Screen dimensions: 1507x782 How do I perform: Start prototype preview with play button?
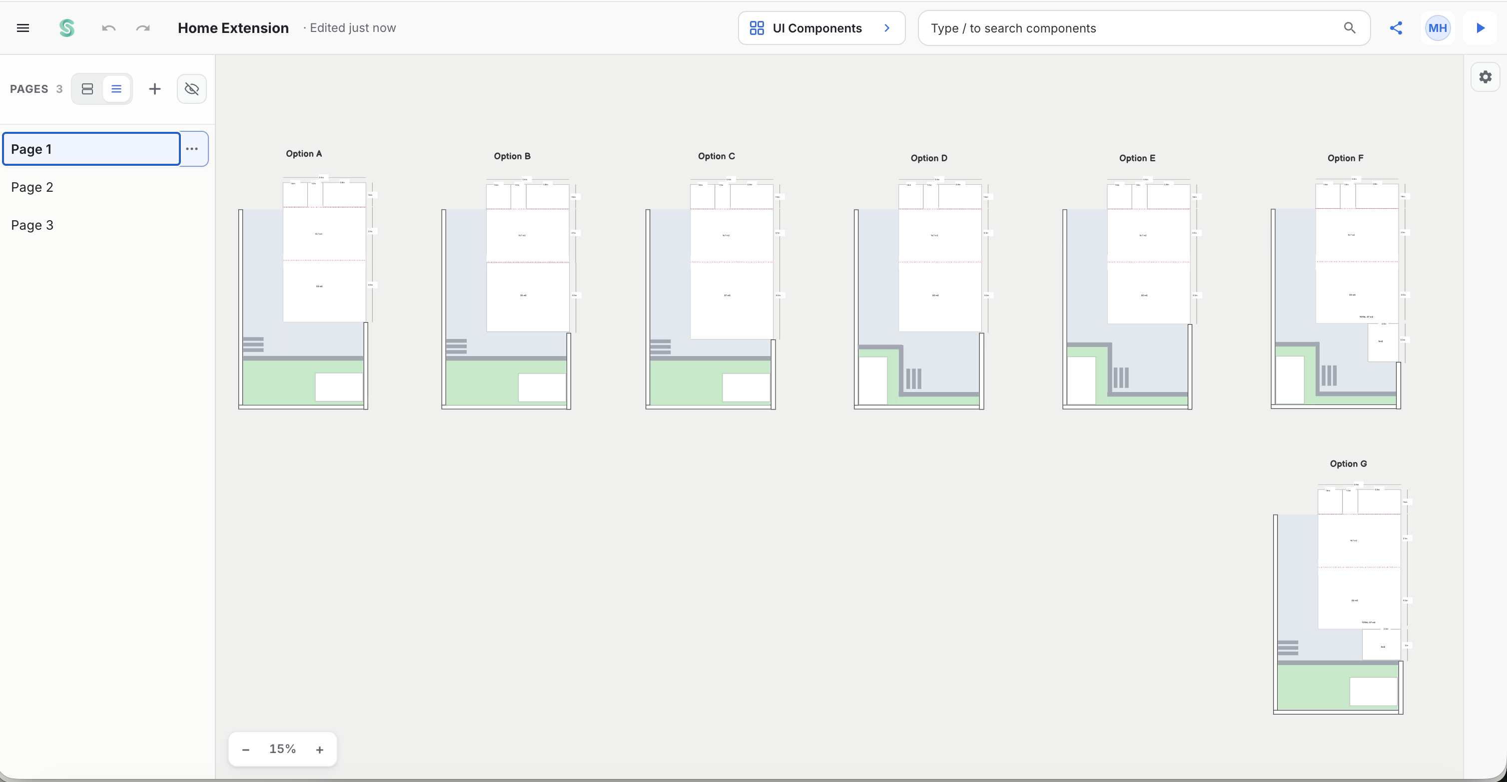[x=1480, y=28]
